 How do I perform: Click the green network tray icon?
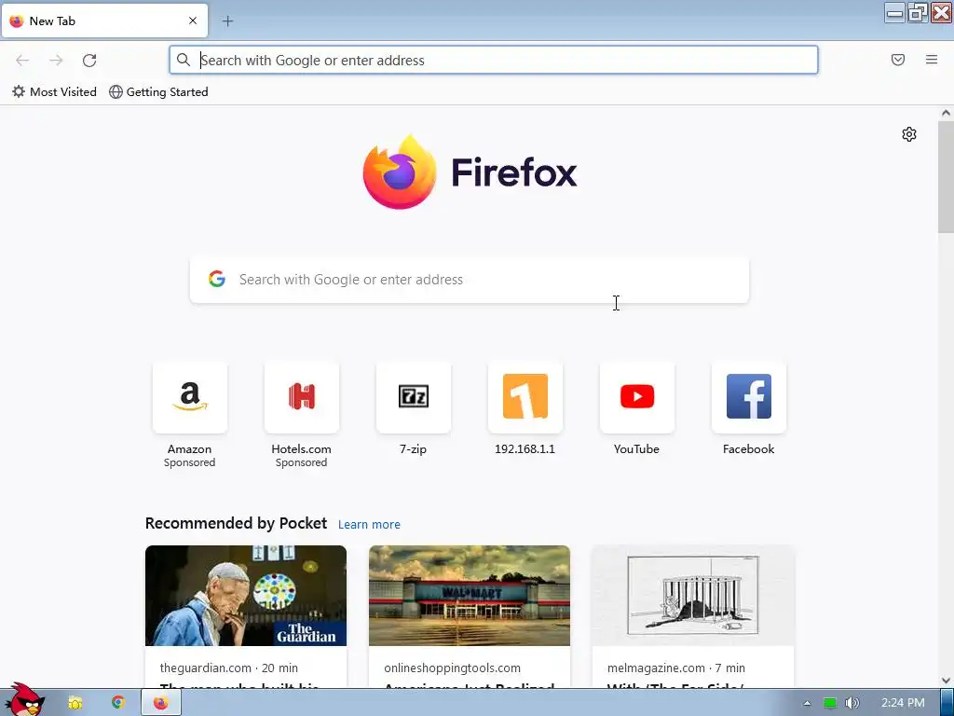(x=830, y=703)
